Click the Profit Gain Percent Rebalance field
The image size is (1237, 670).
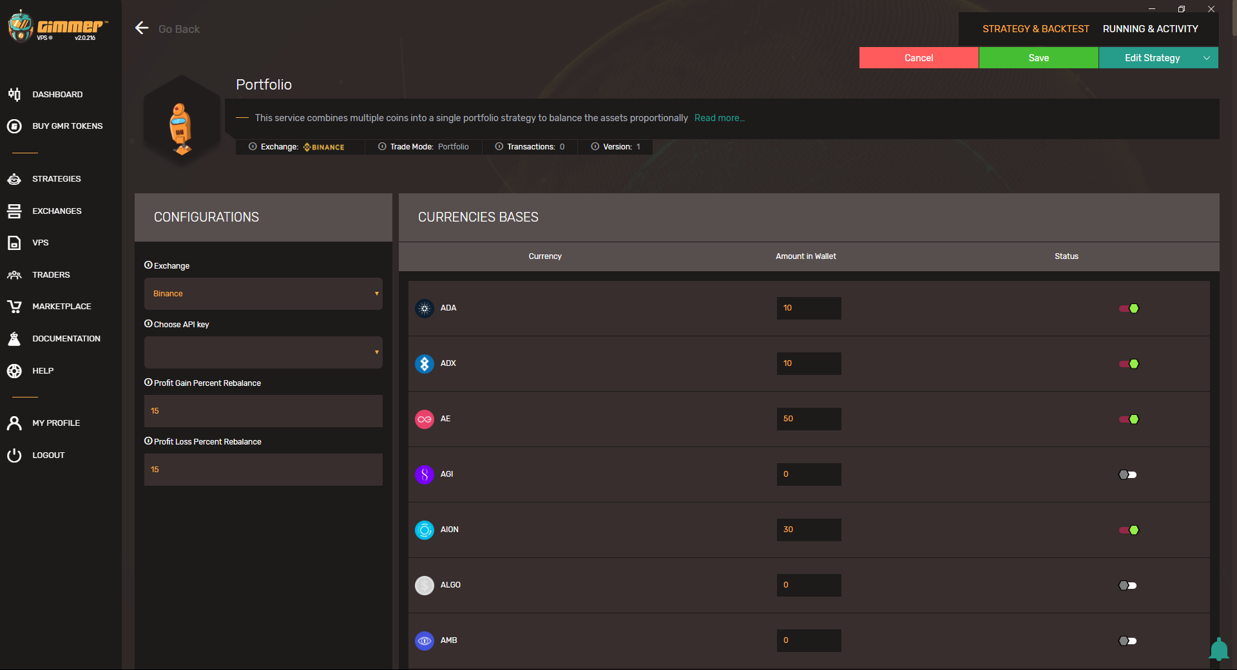(264, 411)
